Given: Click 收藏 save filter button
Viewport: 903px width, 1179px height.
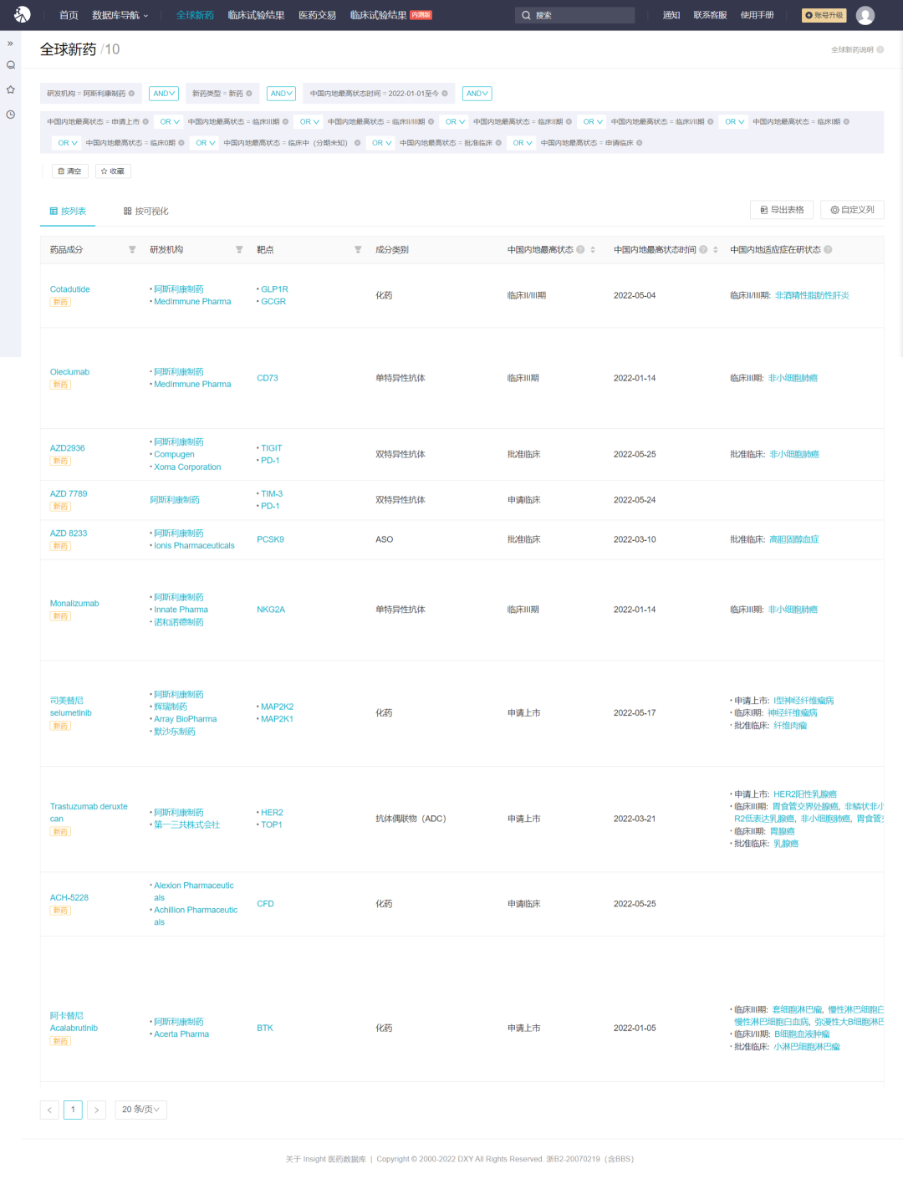Looking at the screenshot, I should (112, 171).
